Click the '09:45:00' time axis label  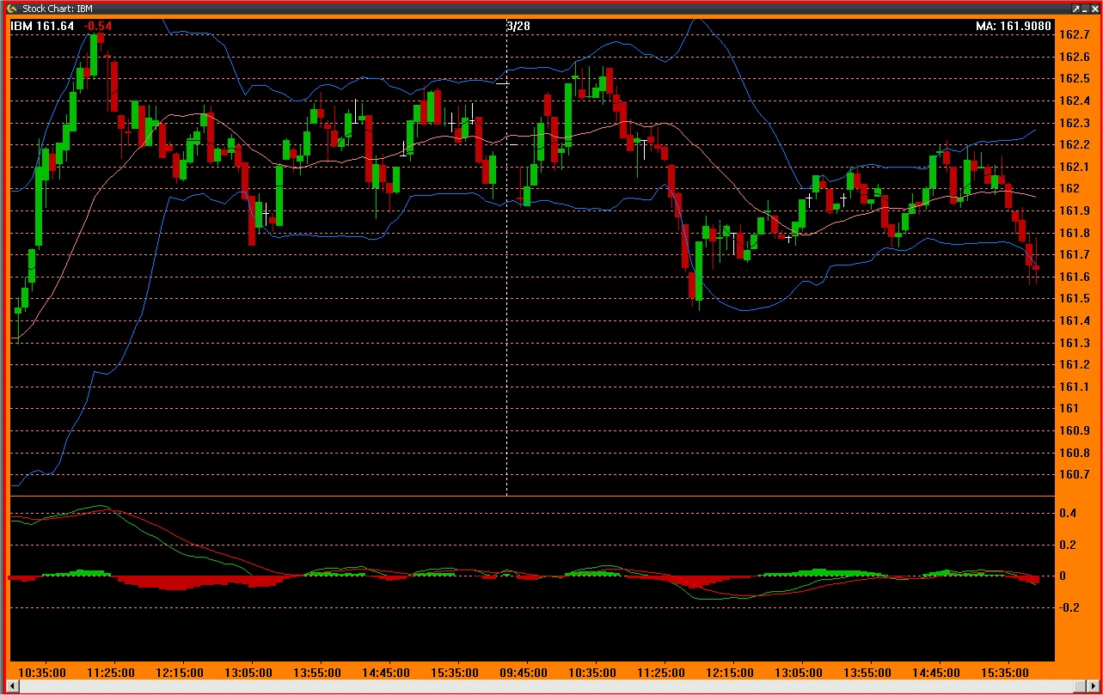click(x=523, y=673)
